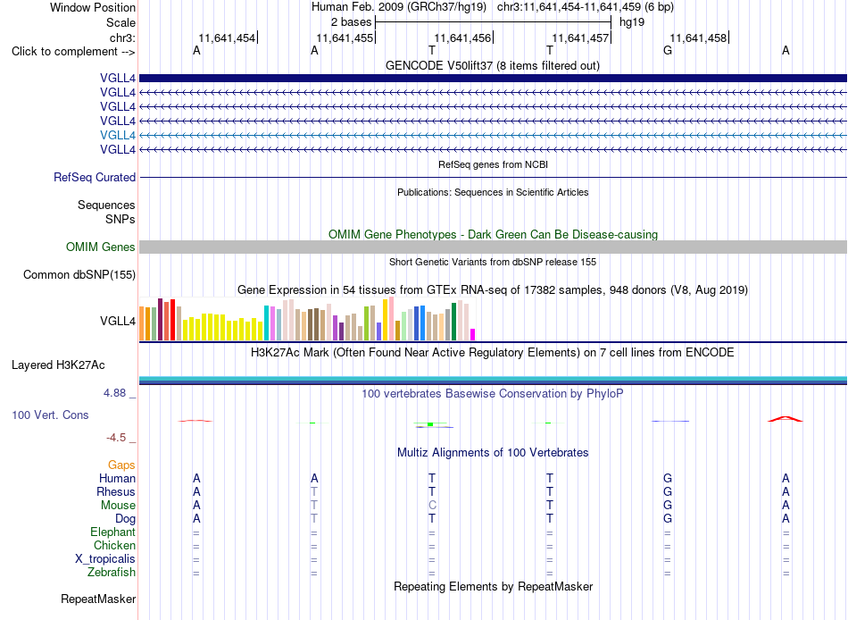Click the Layered H3K27Ac label
Image resolution: width=848 pixels, height=620 pixels.
[58, 365]
